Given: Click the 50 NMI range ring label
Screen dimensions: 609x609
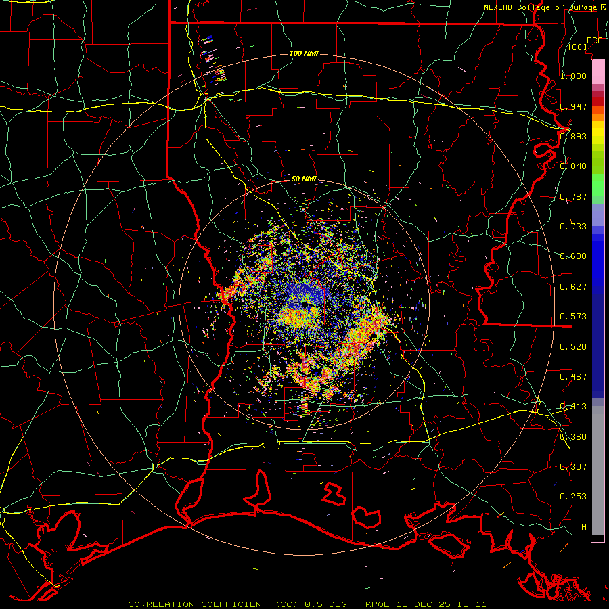Looking at the screenshot, I should 304,179.
